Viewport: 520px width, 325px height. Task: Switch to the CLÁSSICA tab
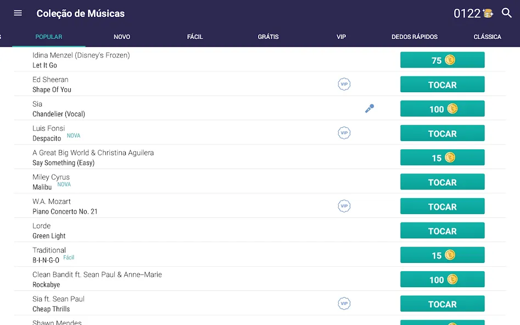click(x=487, y=37)
